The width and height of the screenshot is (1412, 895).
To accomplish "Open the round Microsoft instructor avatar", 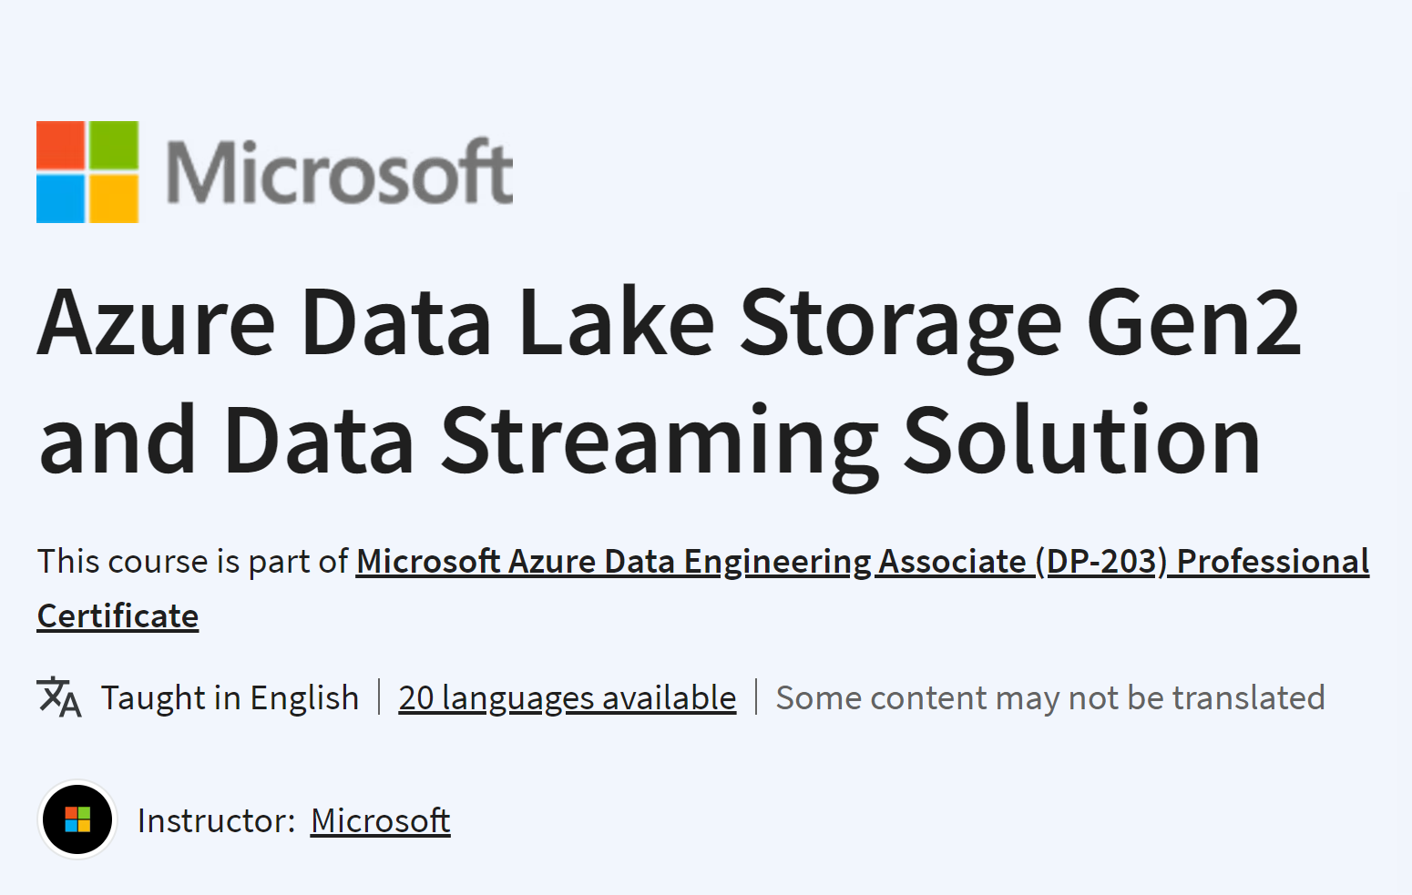I will pyautogui.click(x=78, y=819).
